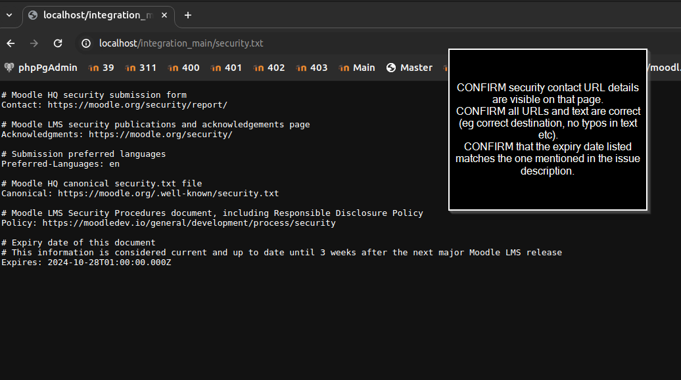
Task: Click '# Moodle HQ canonical security.txt file' comment
Action: click(102, 184)
